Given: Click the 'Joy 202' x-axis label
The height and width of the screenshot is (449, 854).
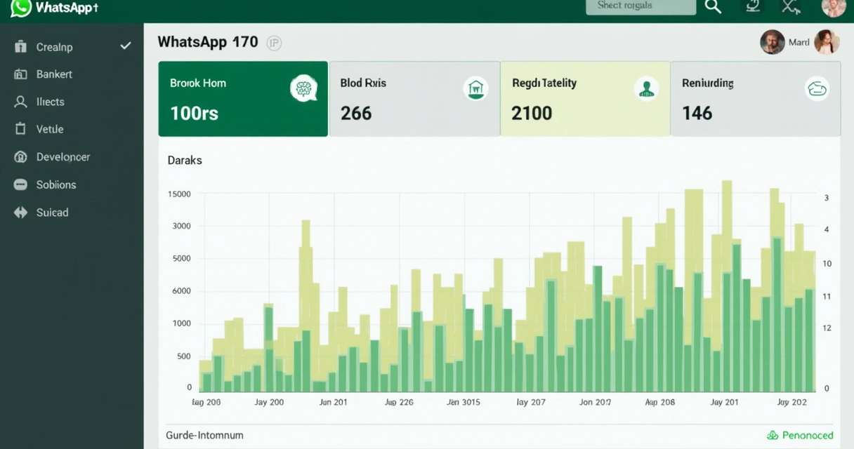Looking at the screenshot, I should (x=791, y=403).
